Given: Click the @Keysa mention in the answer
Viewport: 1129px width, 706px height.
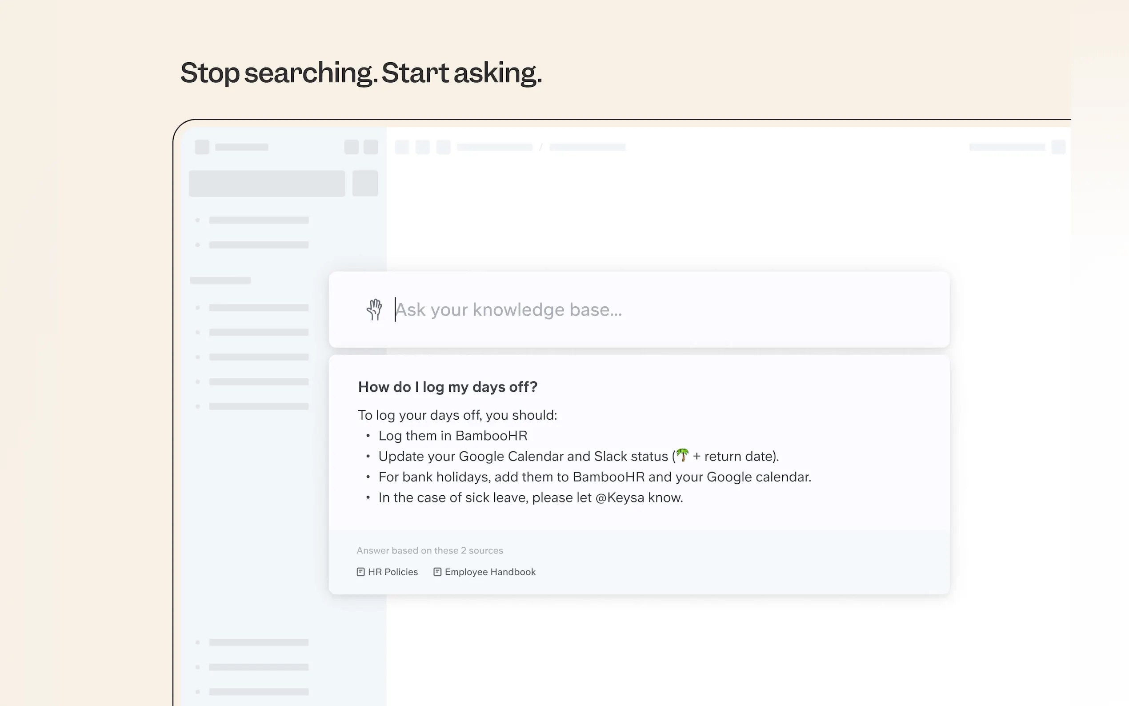Looking at the screenshot, I should click(x=619, y=498).
